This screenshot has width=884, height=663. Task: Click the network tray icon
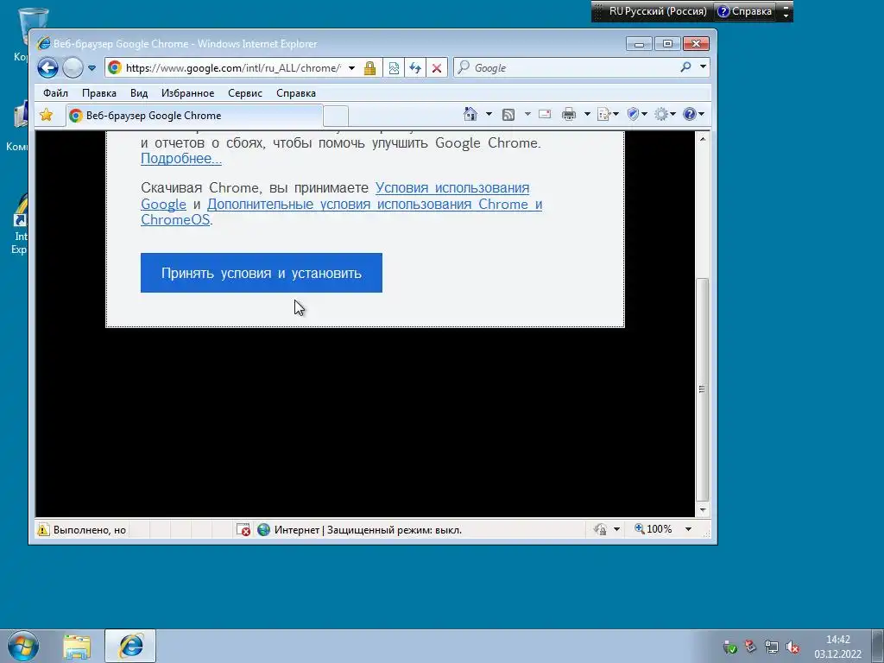tap(771, 647)
